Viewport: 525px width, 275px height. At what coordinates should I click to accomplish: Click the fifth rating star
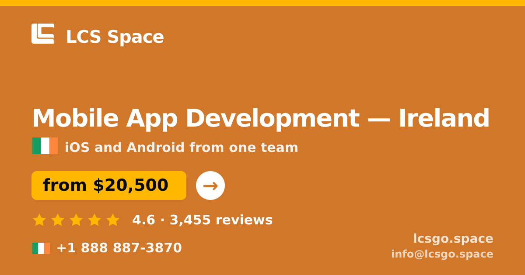coord(113,220)
